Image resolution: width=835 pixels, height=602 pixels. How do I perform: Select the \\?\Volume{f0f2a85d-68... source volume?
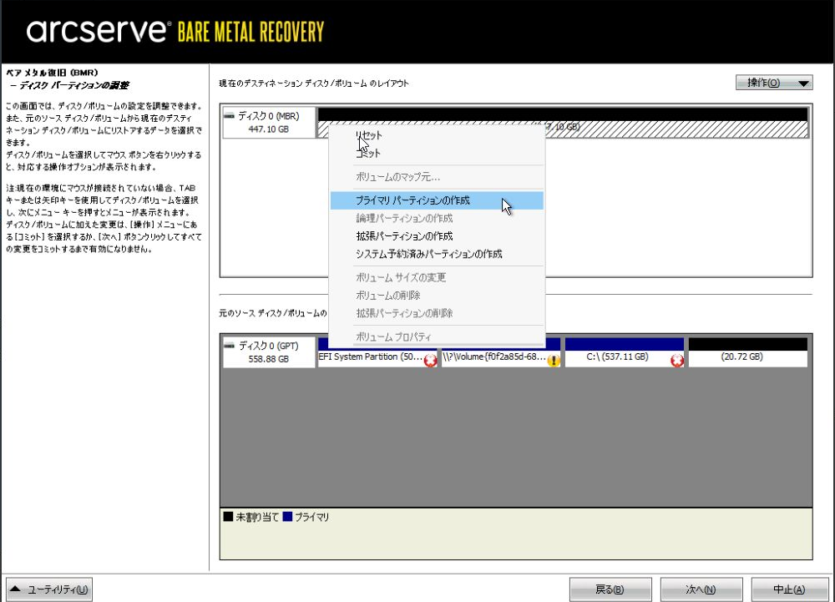pyautogui.click(x=500, y=352)
